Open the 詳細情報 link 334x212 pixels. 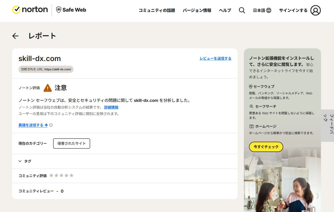click(111, 107)
